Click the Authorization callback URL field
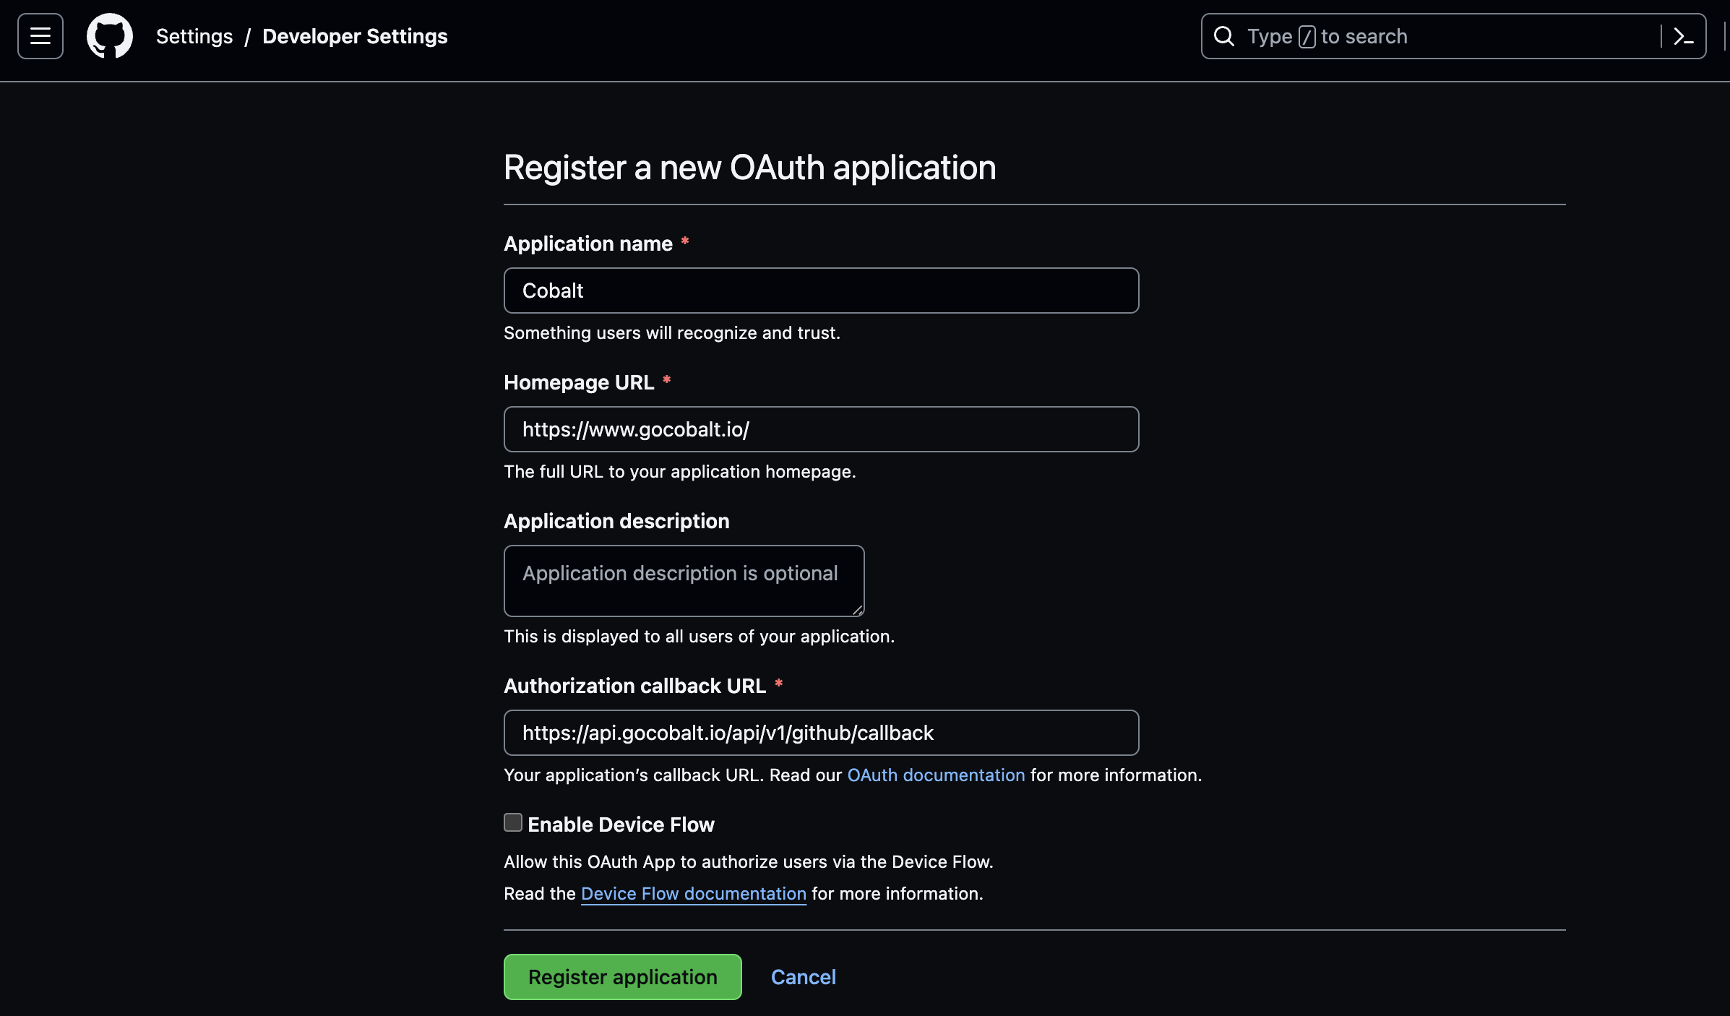Image resolution: width=1730 pixels, height=1016 pixels. 821,733
